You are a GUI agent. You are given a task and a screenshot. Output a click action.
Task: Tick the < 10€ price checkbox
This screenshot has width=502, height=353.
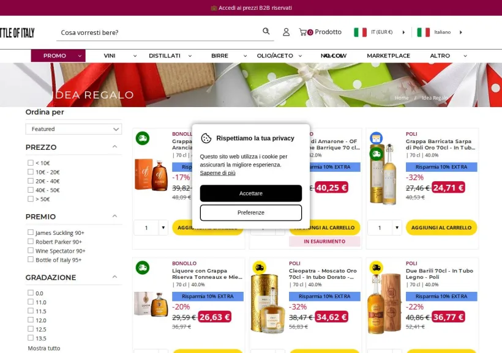tap(31, 163)
